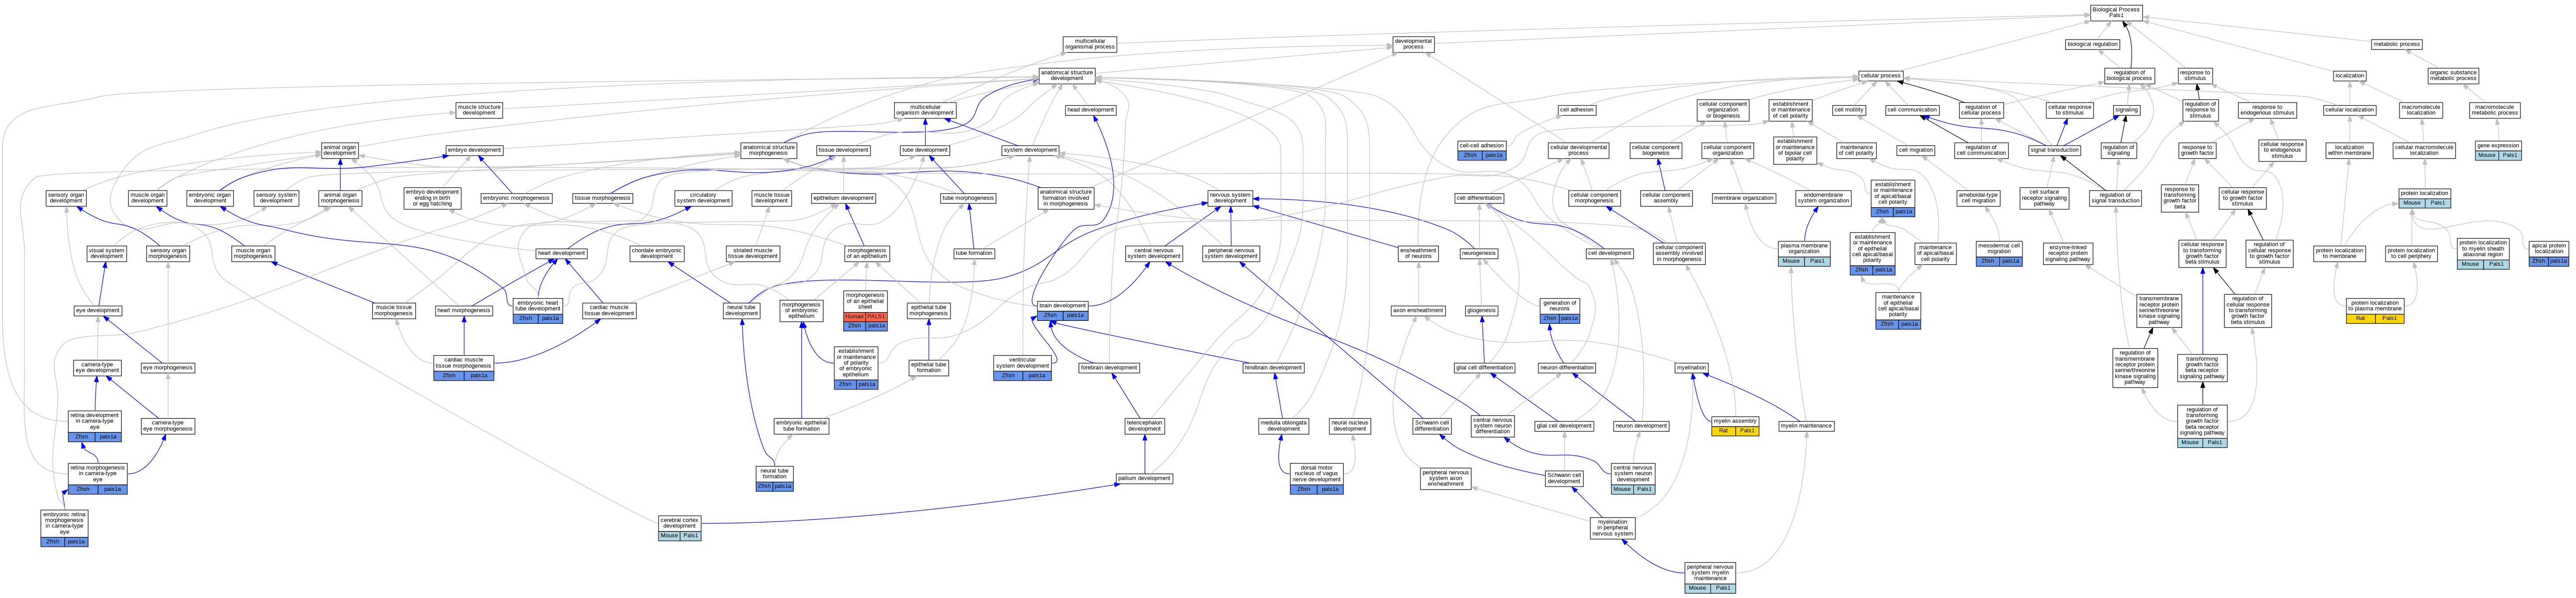The image size is (2576, 598).
Task: Click the 'pallium development' node
Action: click(1144, 478)
